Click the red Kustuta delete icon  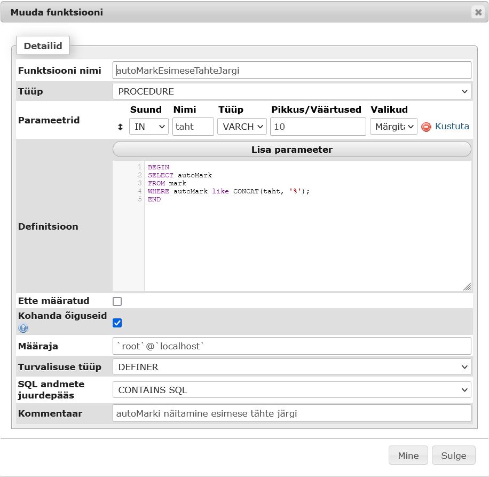[426, 127]
